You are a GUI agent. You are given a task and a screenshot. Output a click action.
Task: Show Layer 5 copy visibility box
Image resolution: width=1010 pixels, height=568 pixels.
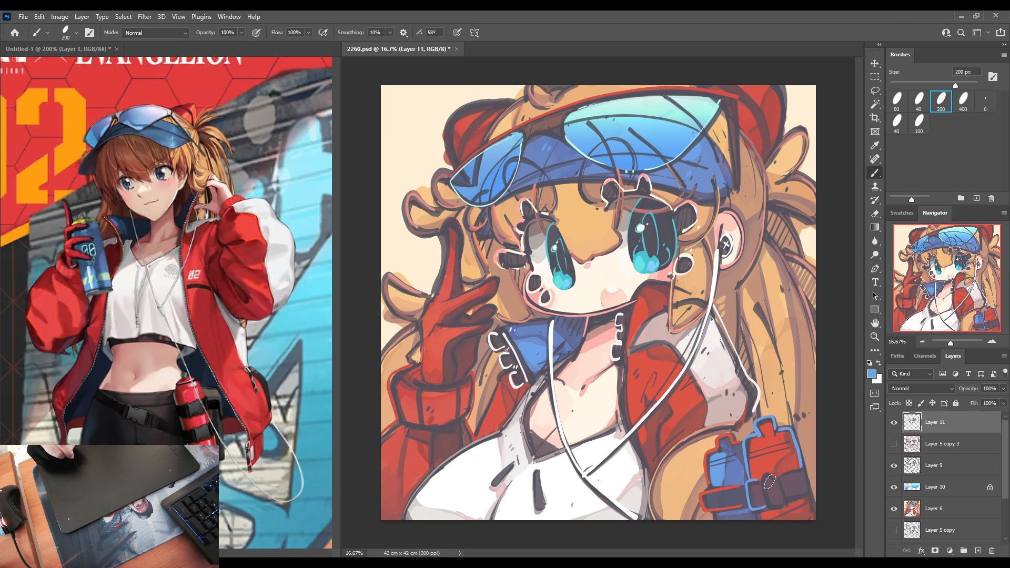click(x=894, y=530)
